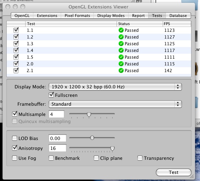
Task: Open the Display Mode dropdown
Action: [x=115, y=87]
